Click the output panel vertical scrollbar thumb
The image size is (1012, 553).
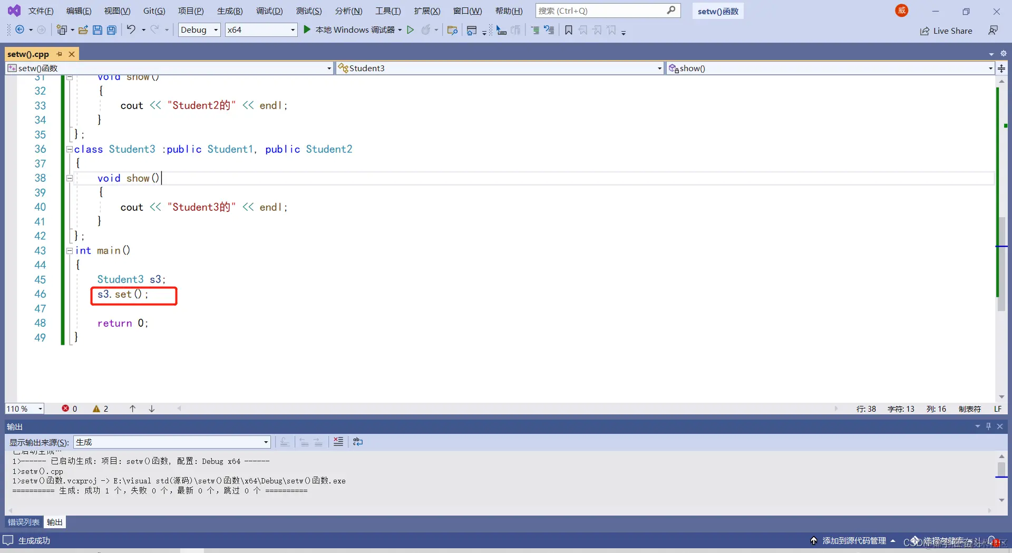coord(1001,469)
